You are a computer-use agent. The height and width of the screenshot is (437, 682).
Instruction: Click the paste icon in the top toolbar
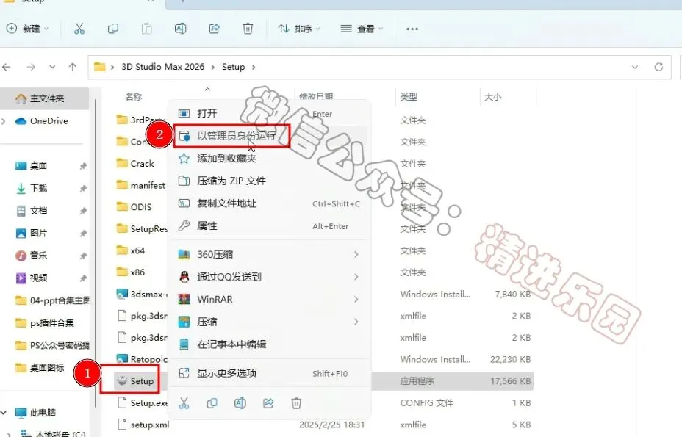coord(146,29)
